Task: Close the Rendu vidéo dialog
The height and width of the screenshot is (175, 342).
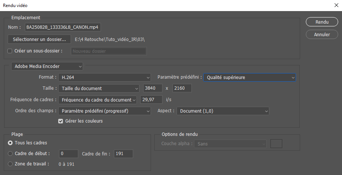Action: click(336, 5)
